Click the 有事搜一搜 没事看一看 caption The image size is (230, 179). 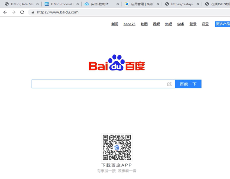pos(117,171)
